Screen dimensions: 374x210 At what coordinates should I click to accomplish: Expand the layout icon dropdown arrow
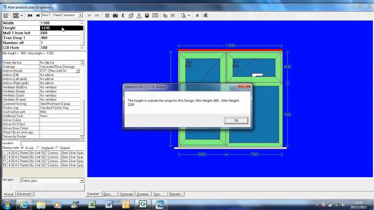click(x=22, y=15)
